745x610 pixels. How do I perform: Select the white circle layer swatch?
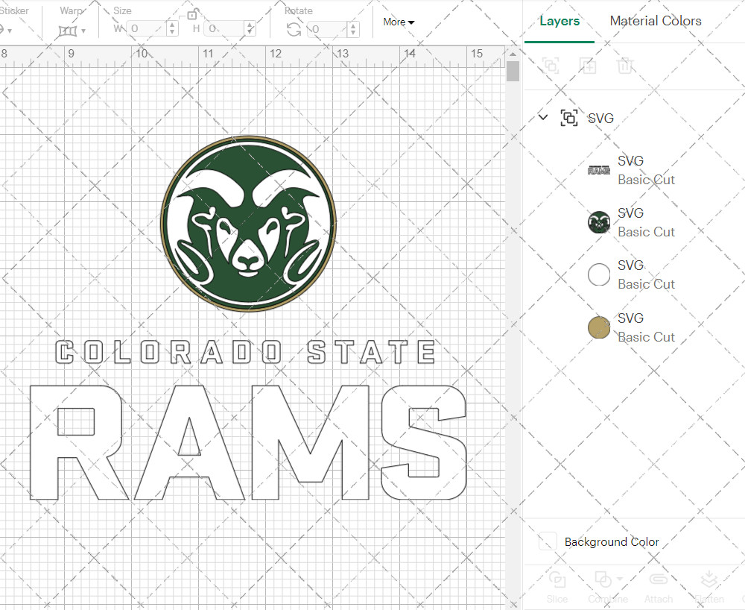point(599,274)
